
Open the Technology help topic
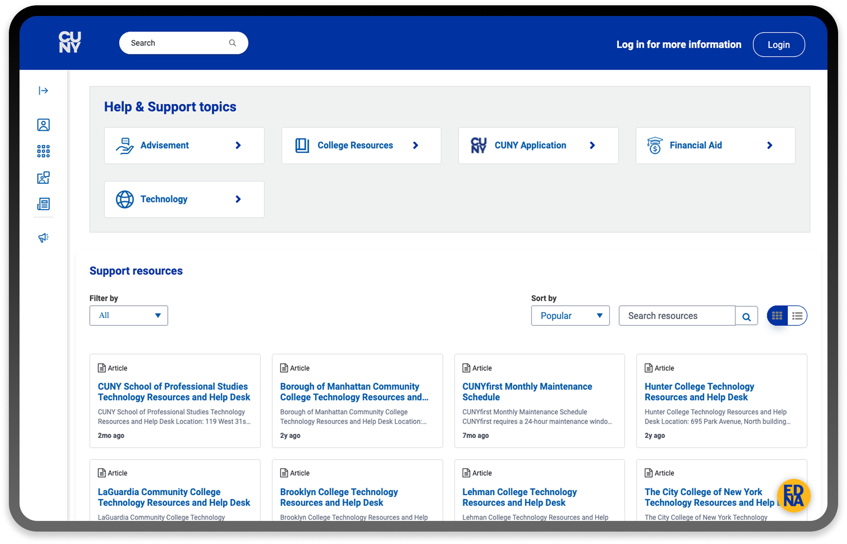[184, 199]
